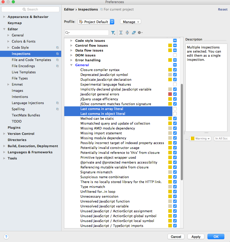Select Keymap in the settings sidebar

pos(15,23)
